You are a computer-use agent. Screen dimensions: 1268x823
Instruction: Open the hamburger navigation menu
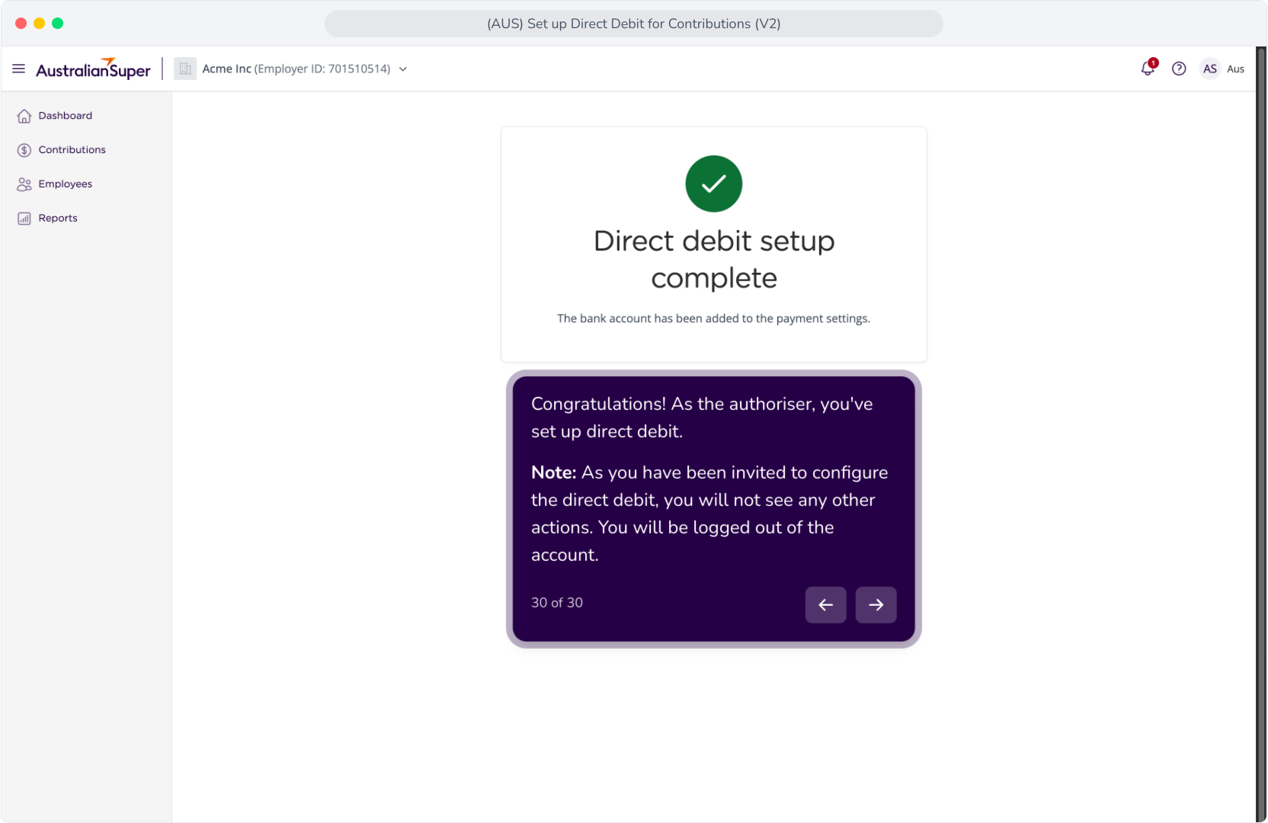[x=19, y=69]
